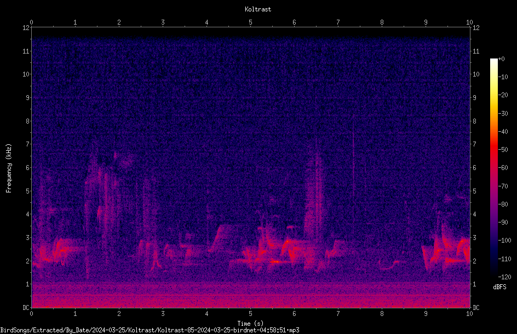The width and height of the screenshot is (517, 334).
Task: Click the bright call near 5.9 seconds
Action: (x=288, y=242)
